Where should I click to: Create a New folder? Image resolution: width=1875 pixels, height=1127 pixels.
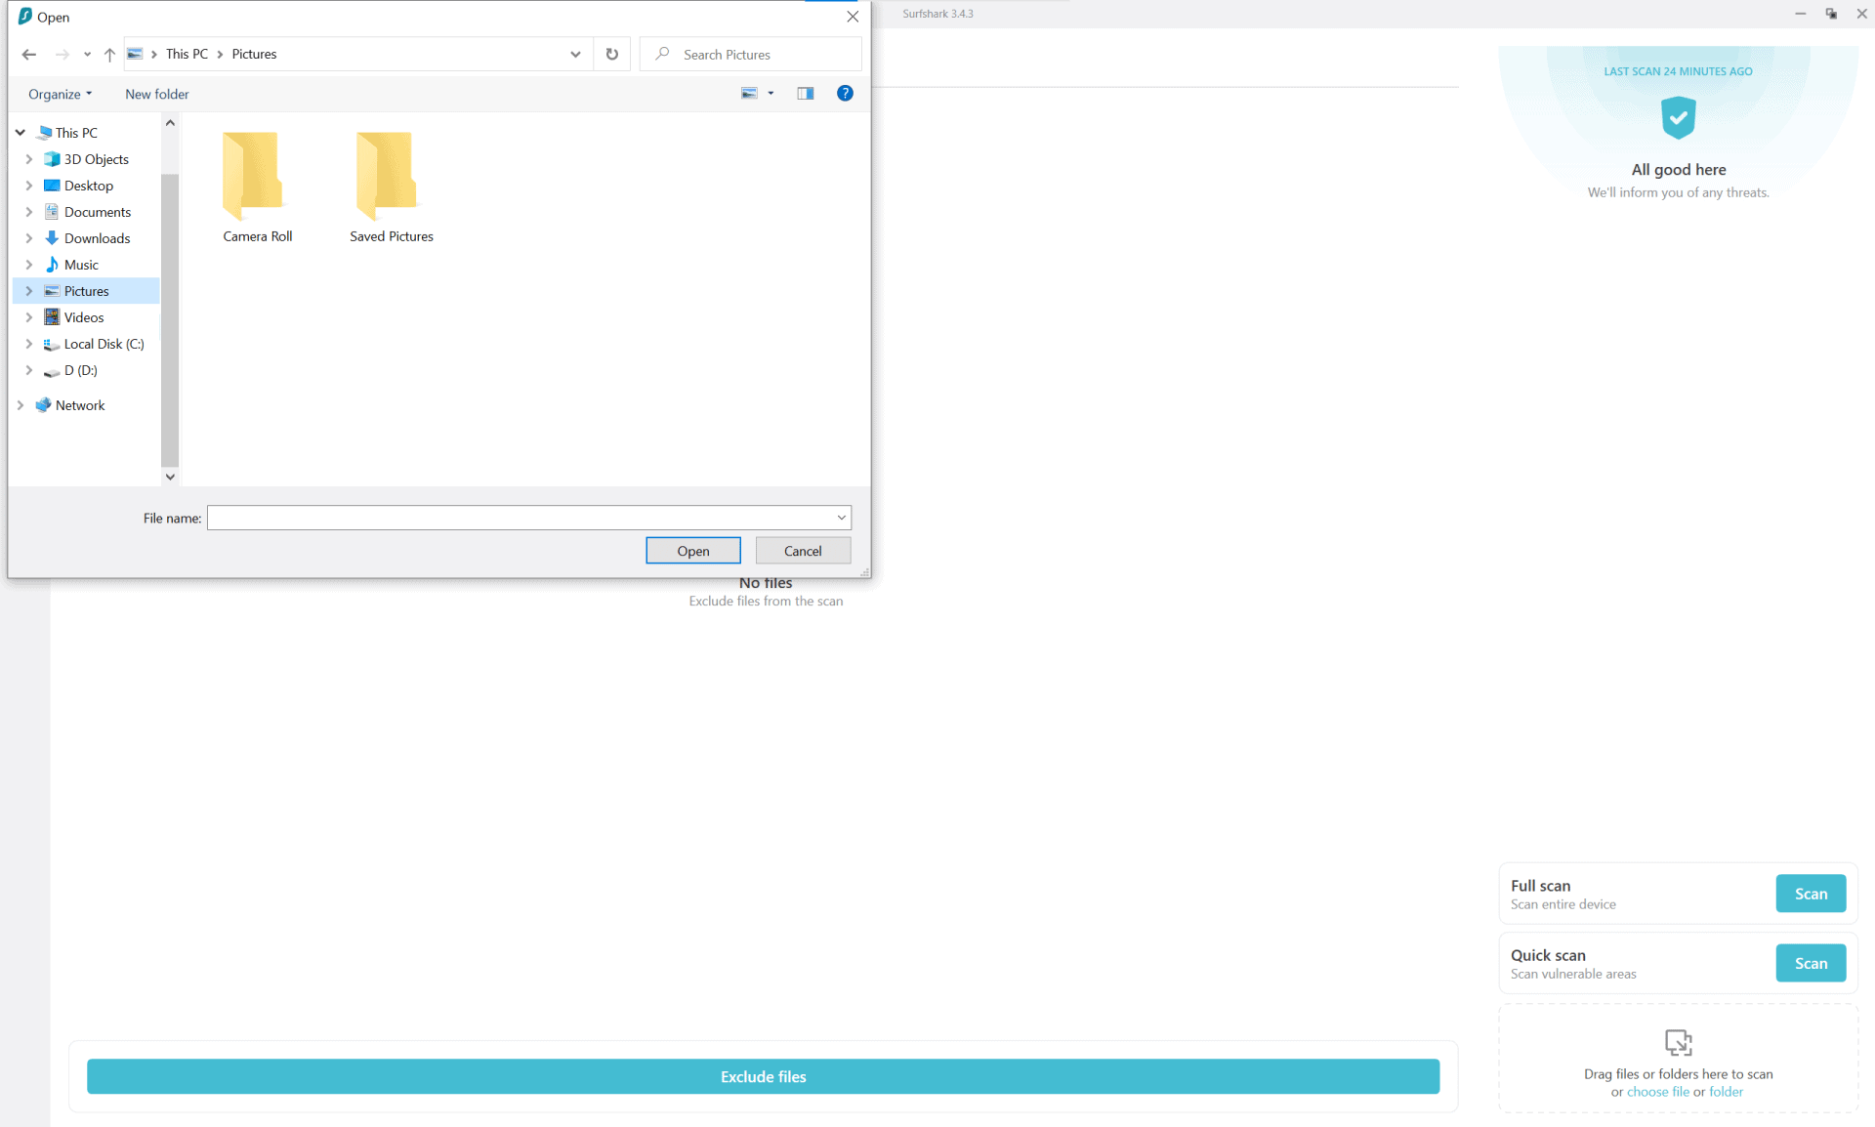pyautogui.click(x=156, y=94)
